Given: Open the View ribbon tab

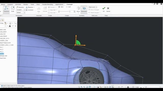Looking at the screenshot, I should 38,5.
